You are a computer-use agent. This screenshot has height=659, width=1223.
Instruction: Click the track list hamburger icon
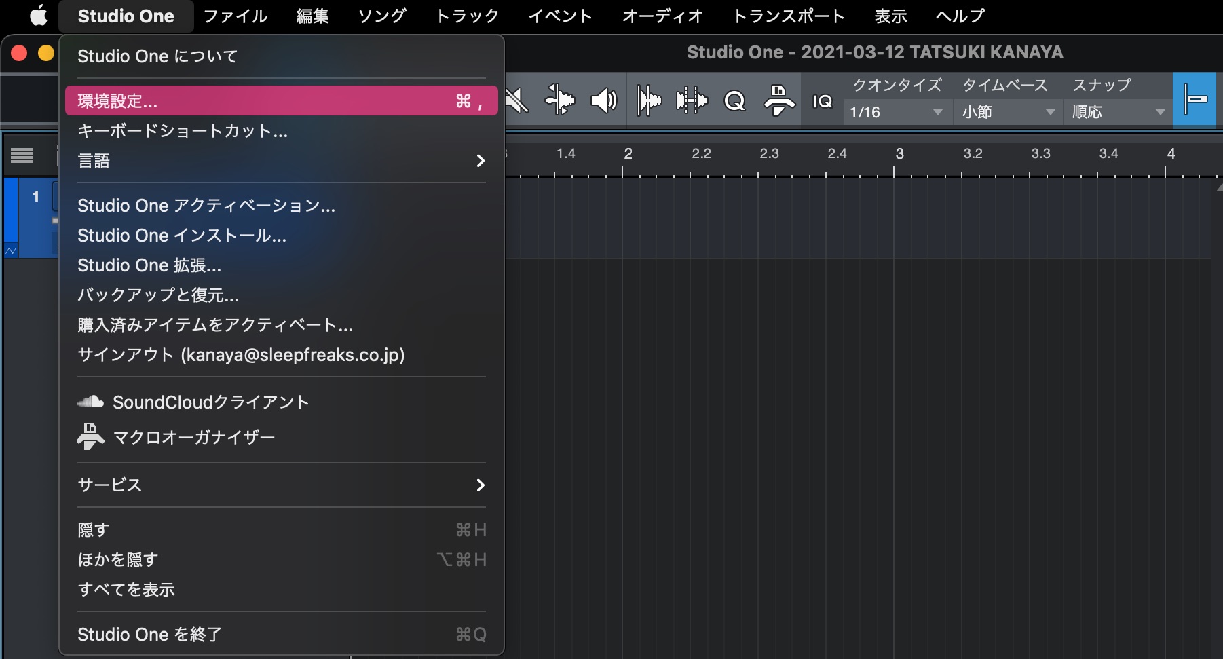pos(22,156)
